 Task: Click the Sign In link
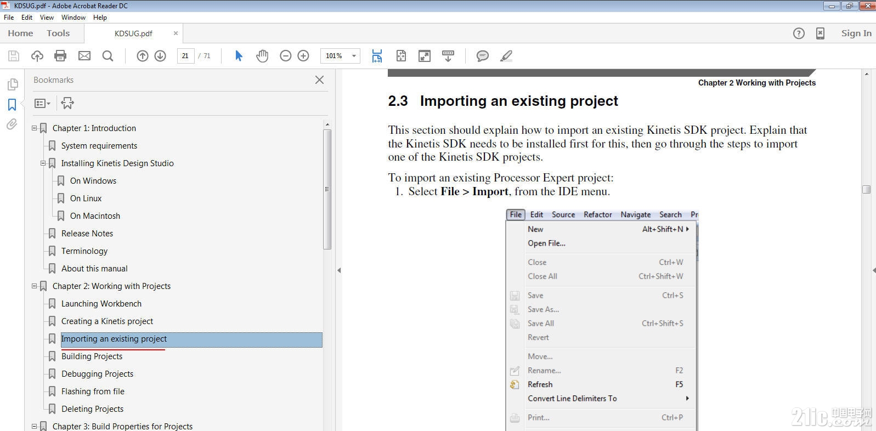click(856, 33)
